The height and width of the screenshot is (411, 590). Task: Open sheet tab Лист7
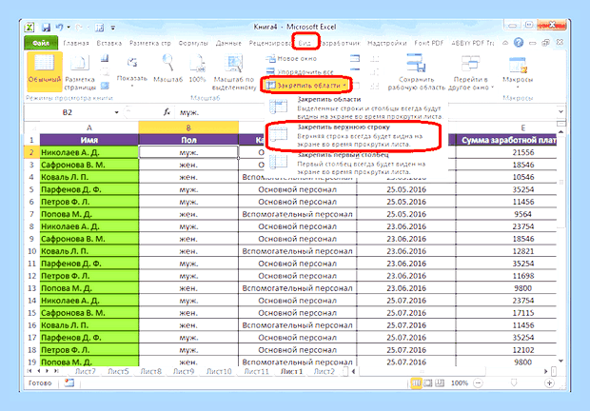point(85,371)
